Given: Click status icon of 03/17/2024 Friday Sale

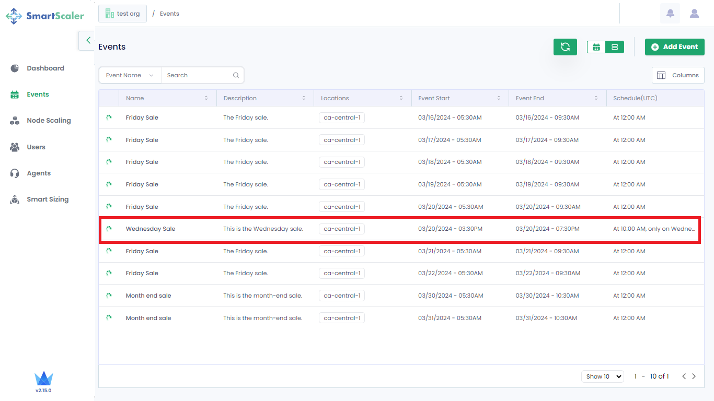Looking at the screenshot, I should coord(109,140).
